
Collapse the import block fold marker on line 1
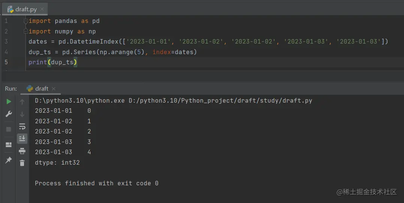pyautogui.click(x=26, y=21)
